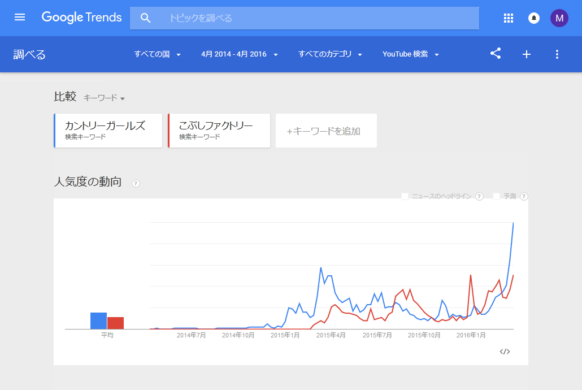Click the 調べる page heading
The width and height of the screenshot is (582, 390).
pyautogui.click(x=29, y=55)
